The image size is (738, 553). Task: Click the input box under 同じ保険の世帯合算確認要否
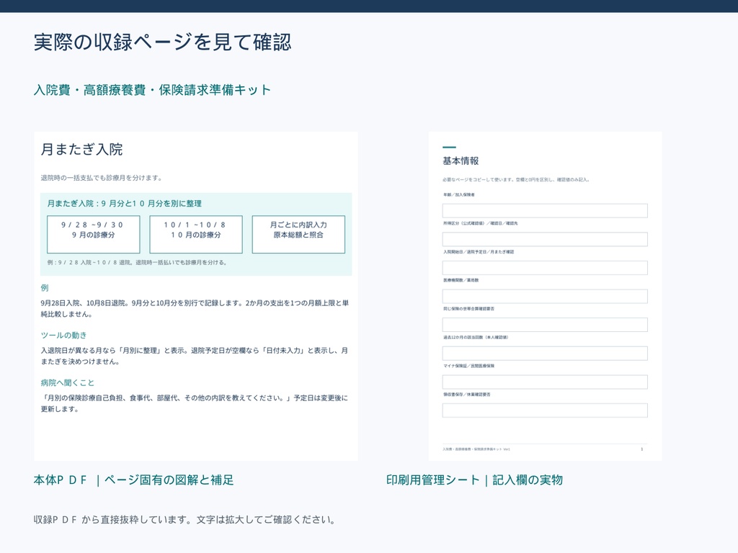[x=545, y=325]
